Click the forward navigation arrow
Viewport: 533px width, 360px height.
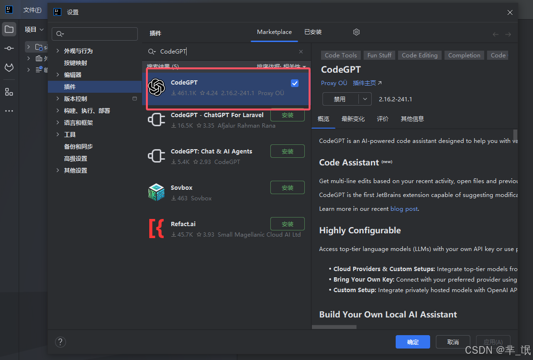coord(508,34)
